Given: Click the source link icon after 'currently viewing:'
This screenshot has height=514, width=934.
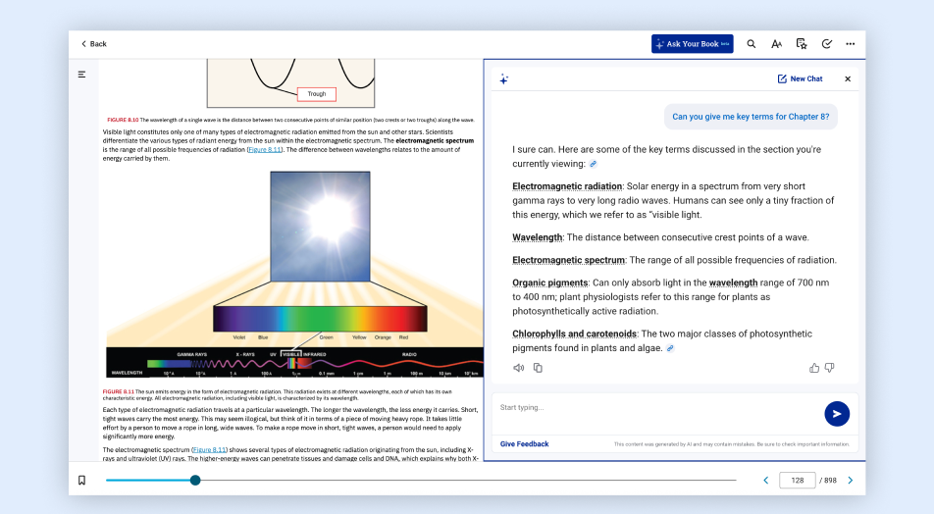Looking at the screenshot, I should tap(594, 164).
